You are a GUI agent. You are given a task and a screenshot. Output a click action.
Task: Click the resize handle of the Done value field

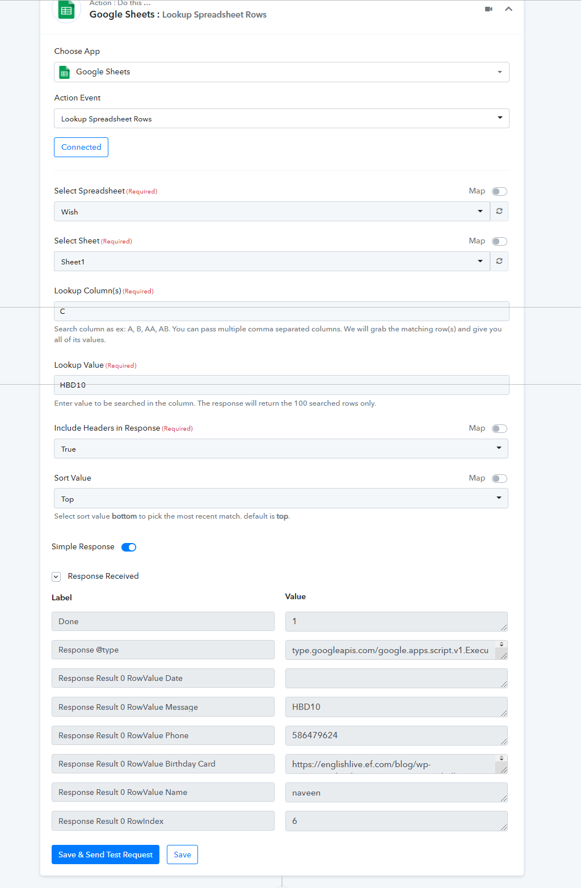(504, 627)
